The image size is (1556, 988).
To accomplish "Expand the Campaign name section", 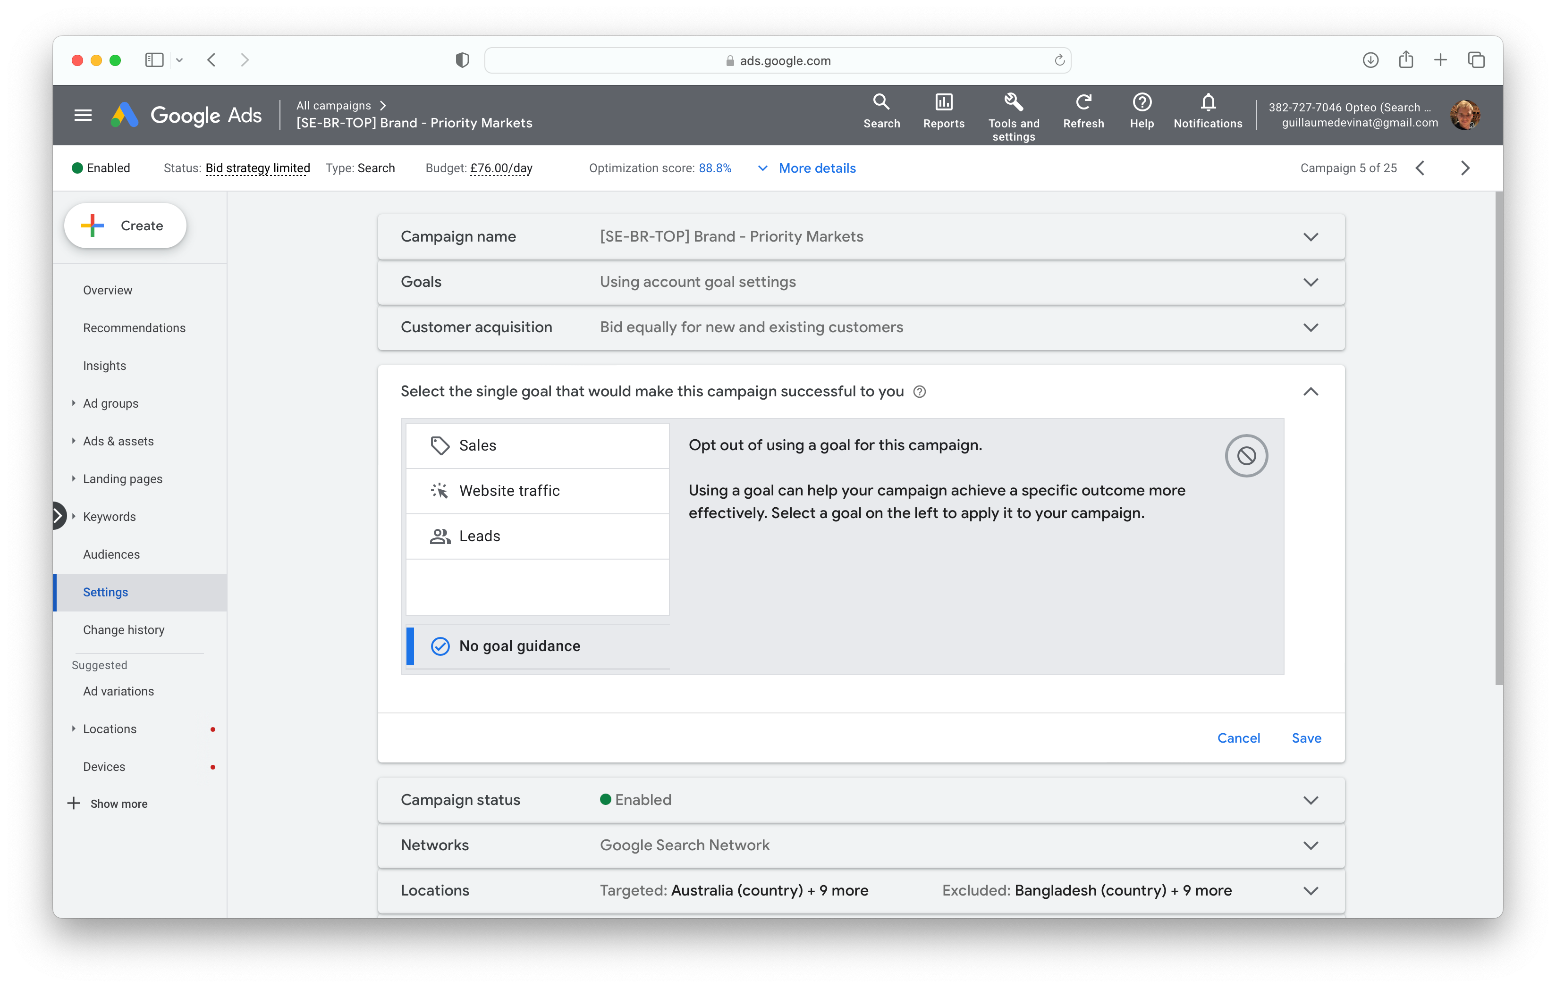I will click(x=1310, y=237).
